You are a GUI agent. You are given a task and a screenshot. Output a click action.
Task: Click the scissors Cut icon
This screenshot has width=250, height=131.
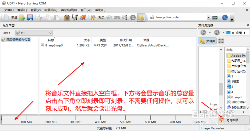click(x=40, y=17)
